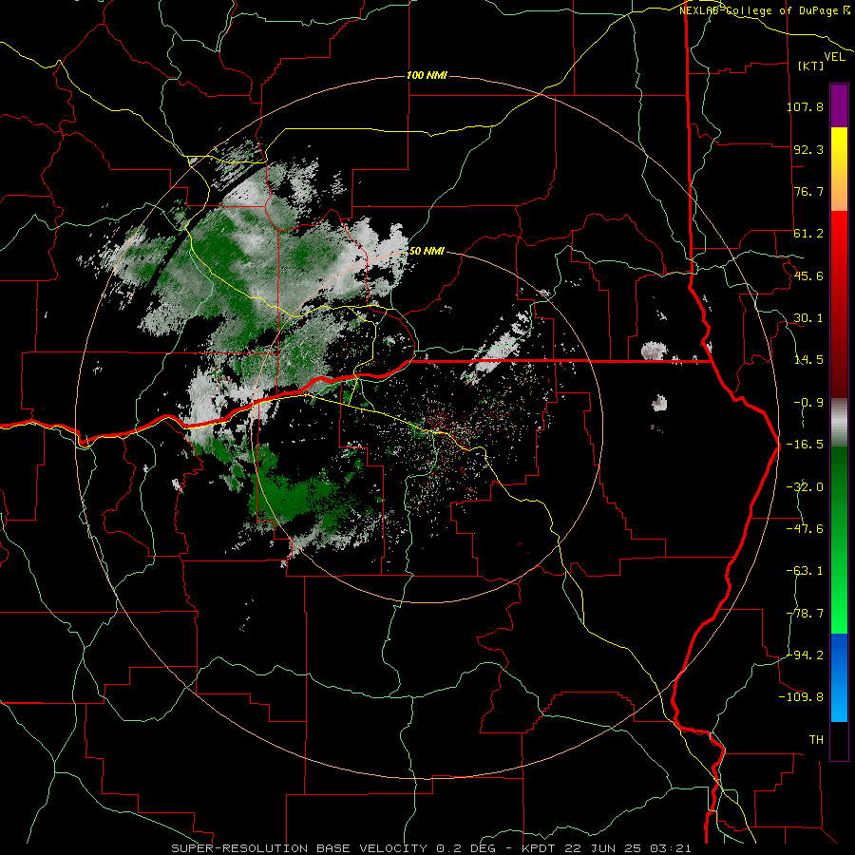Image resolution: width=855 pixels, height=855 pixels.
Task: Click the -16.5 legend value
Action: coord(805,445)
